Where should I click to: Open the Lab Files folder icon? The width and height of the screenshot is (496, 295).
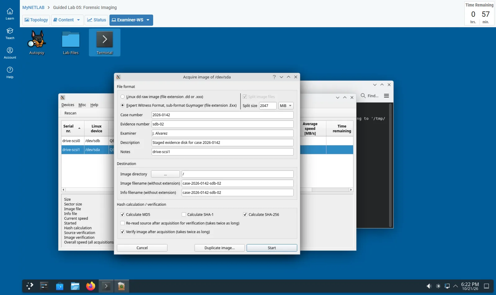[71, 42]
